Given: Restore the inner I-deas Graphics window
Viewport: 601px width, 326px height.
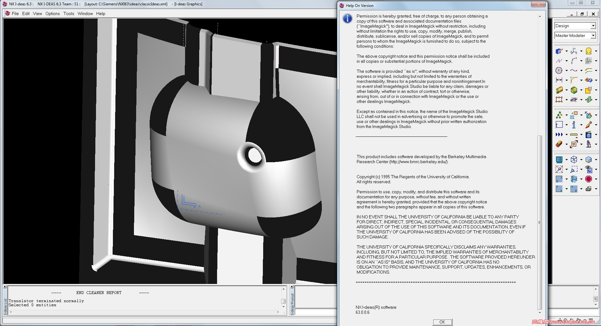Looking at the screenshot, I should [582, 14].
